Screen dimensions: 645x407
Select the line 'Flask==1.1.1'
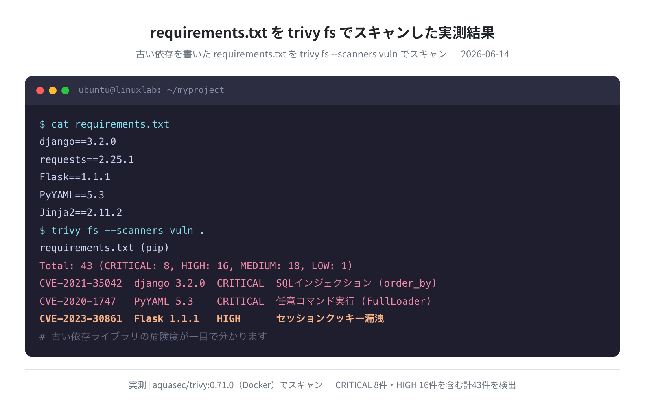75,177
